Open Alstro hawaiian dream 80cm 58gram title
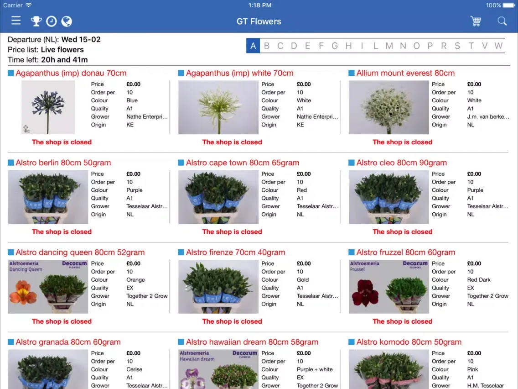 (252, 342)
